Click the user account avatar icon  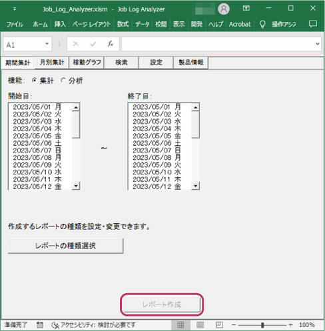[x=224, y=9]
